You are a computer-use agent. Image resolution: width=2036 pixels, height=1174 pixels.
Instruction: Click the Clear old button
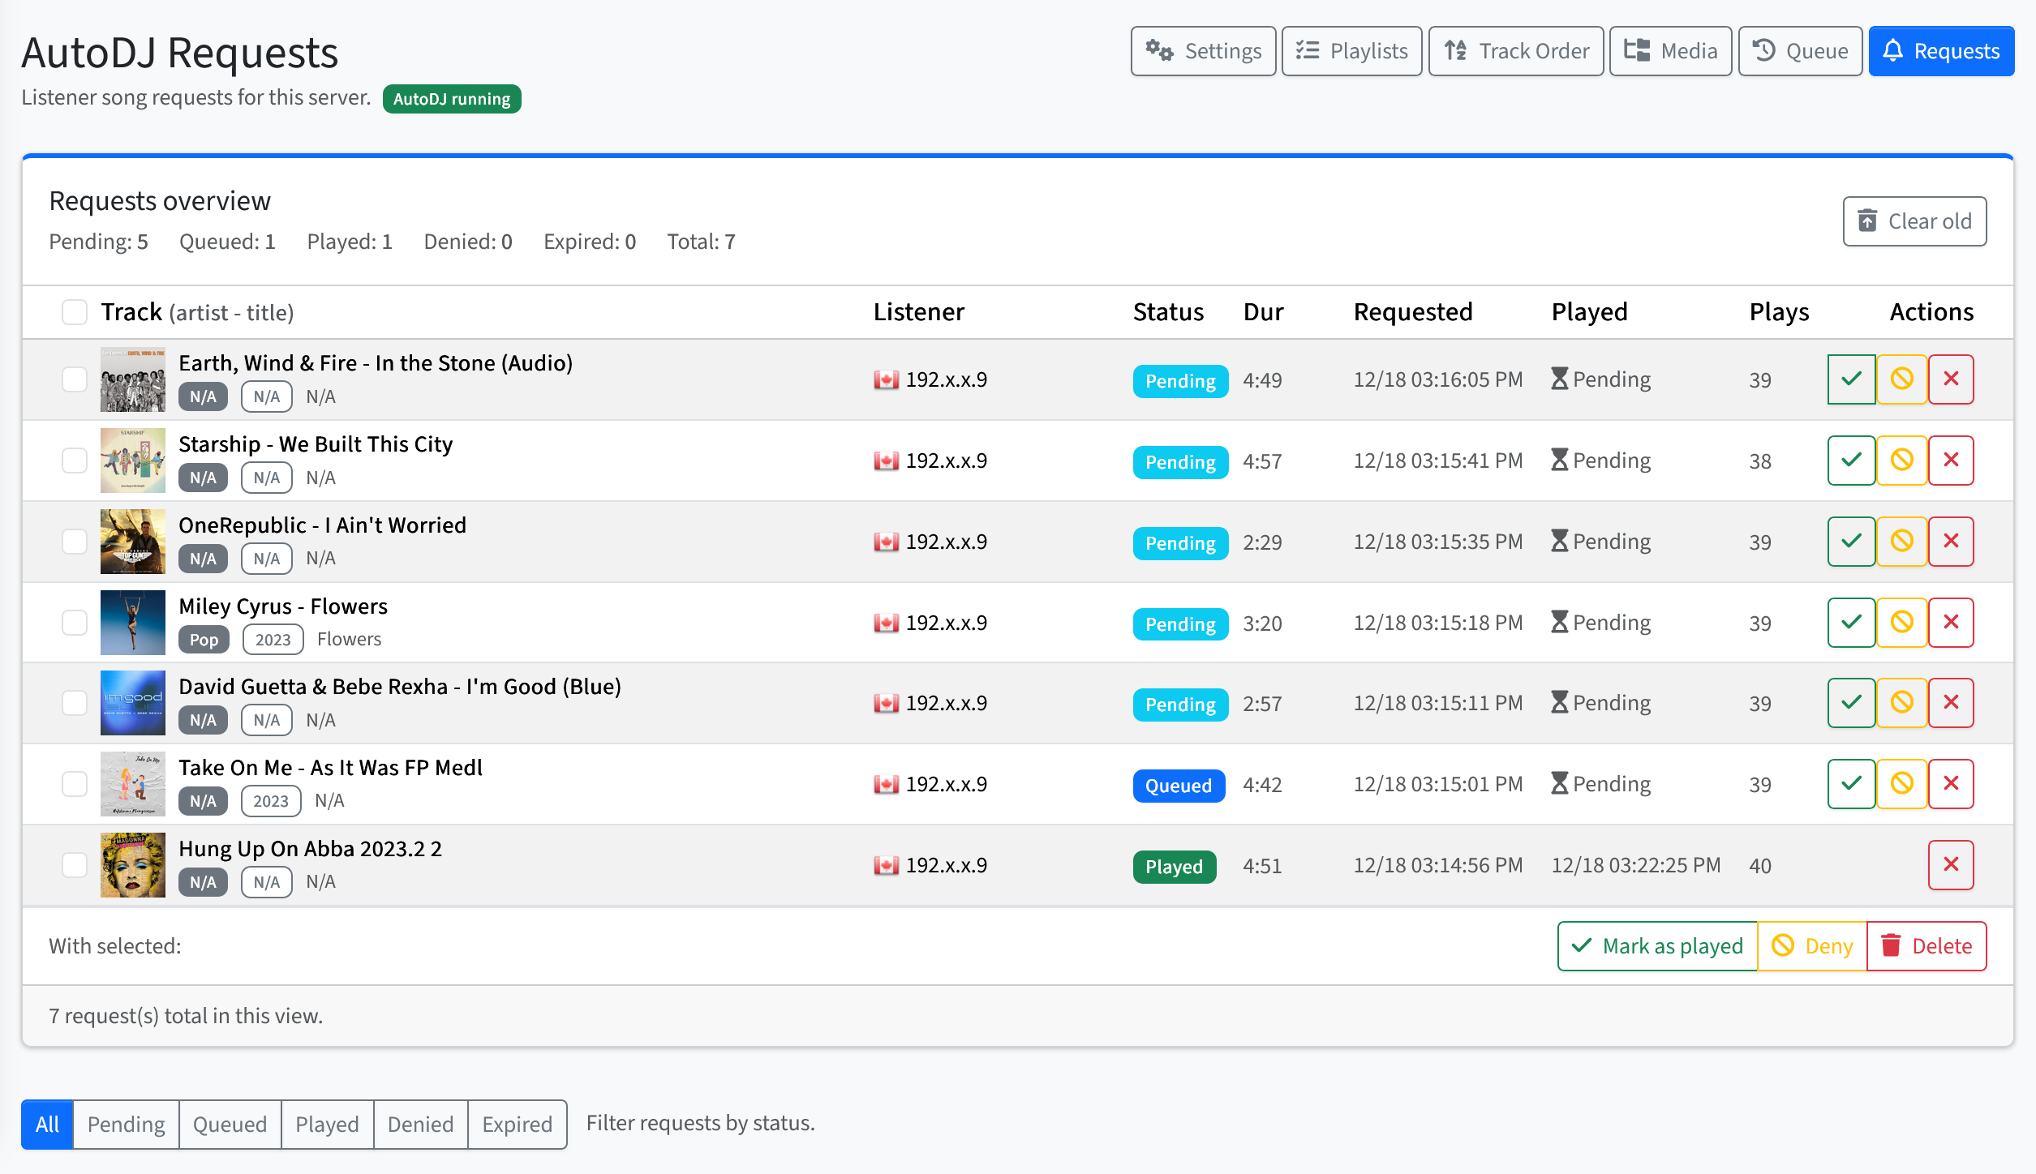pyautogui.click(x=1914, y=221)
